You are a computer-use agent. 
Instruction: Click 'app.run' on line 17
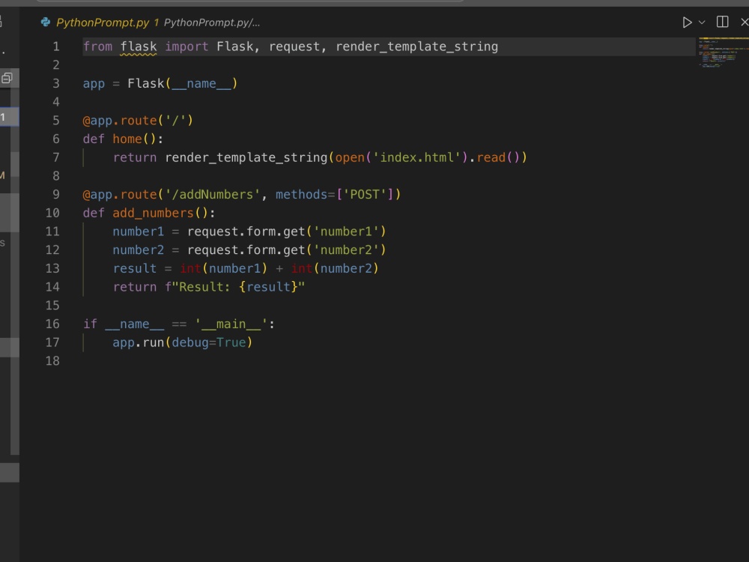(139, 342)
